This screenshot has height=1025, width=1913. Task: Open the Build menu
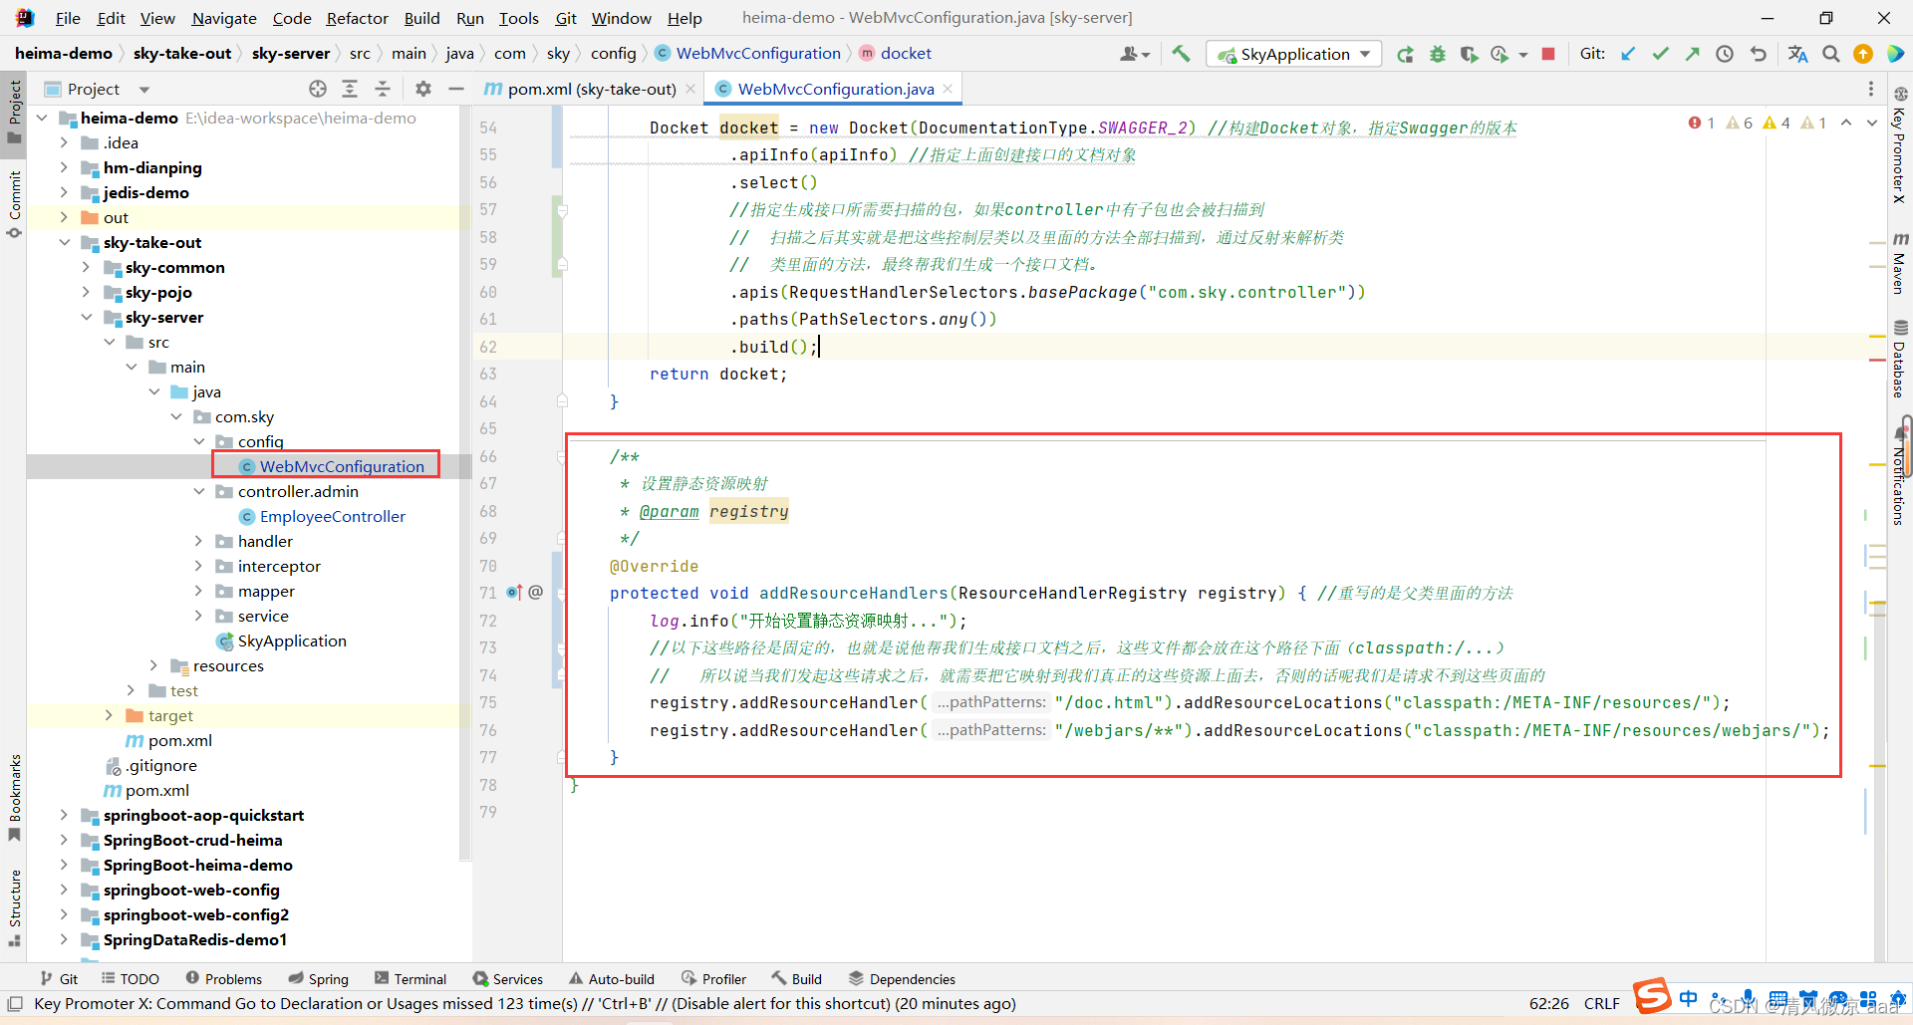[421, 18]
